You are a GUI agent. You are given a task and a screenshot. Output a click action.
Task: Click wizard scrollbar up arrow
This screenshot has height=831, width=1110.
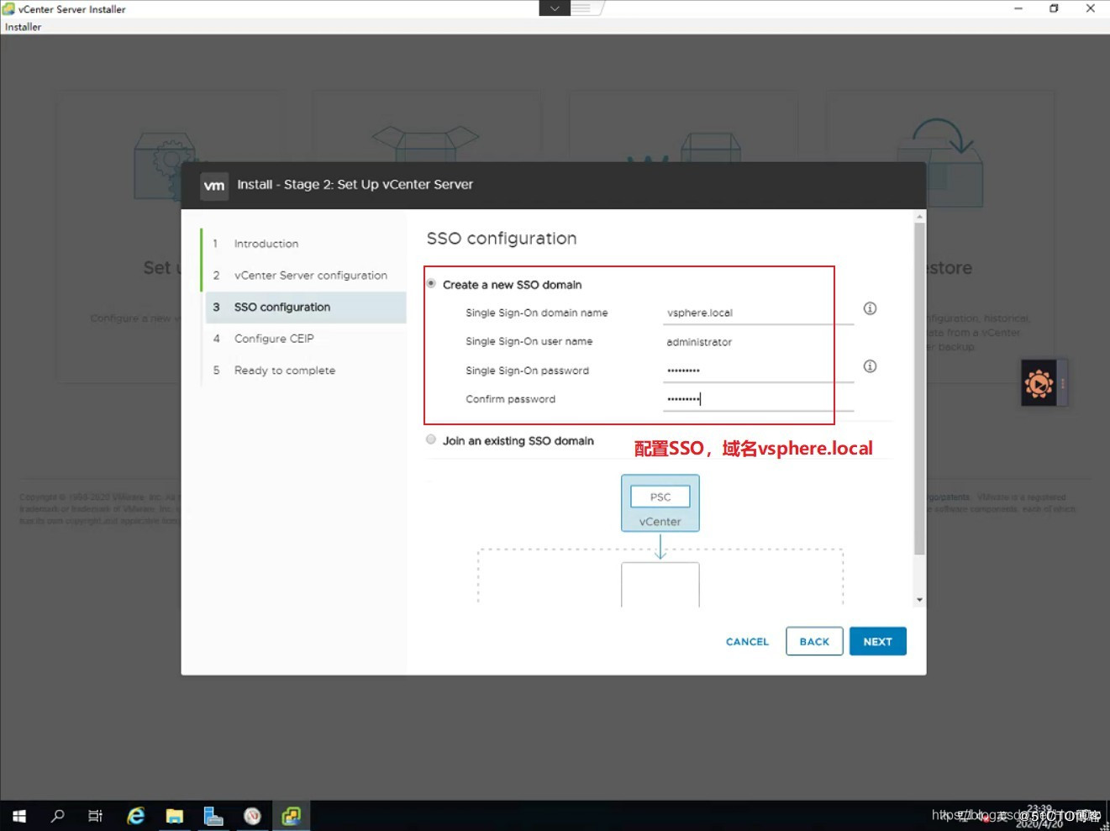919,217
